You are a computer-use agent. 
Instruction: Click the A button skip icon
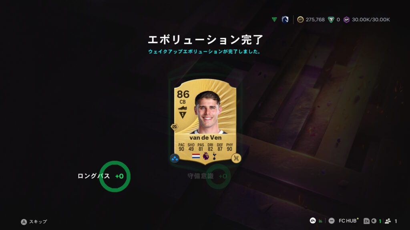coord(24,222)
